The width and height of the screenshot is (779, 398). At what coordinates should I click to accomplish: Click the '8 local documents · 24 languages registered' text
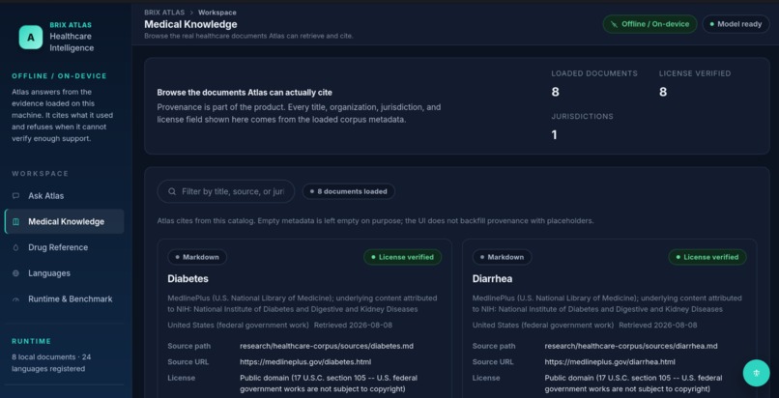click(x=51, y=363)
